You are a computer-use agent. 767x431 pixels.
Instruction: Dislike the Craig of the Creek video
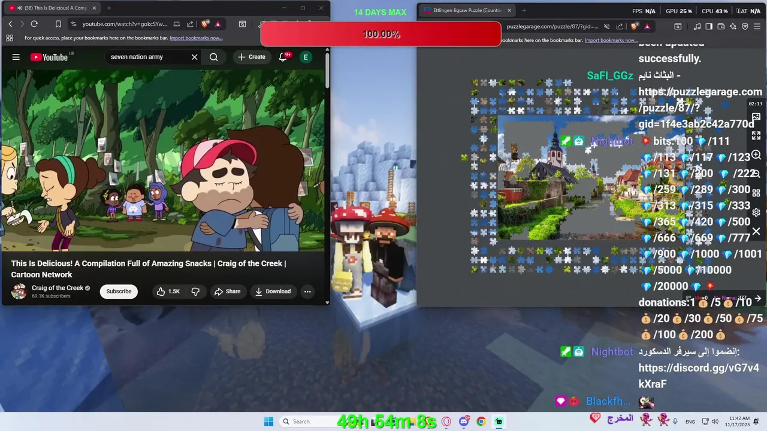tap(195, 292)
